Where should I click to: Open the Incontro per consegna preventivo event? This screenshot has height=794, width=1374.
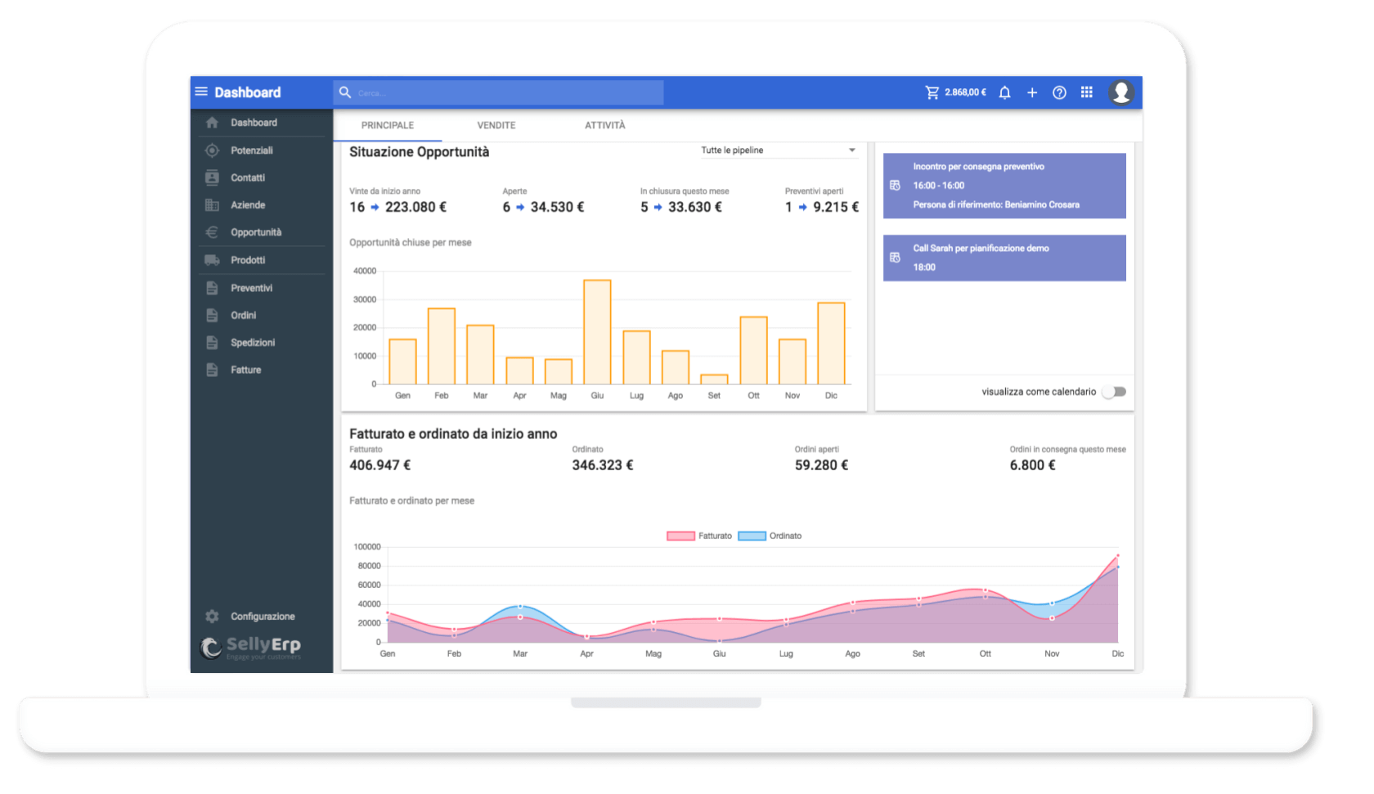[1004, 186]
